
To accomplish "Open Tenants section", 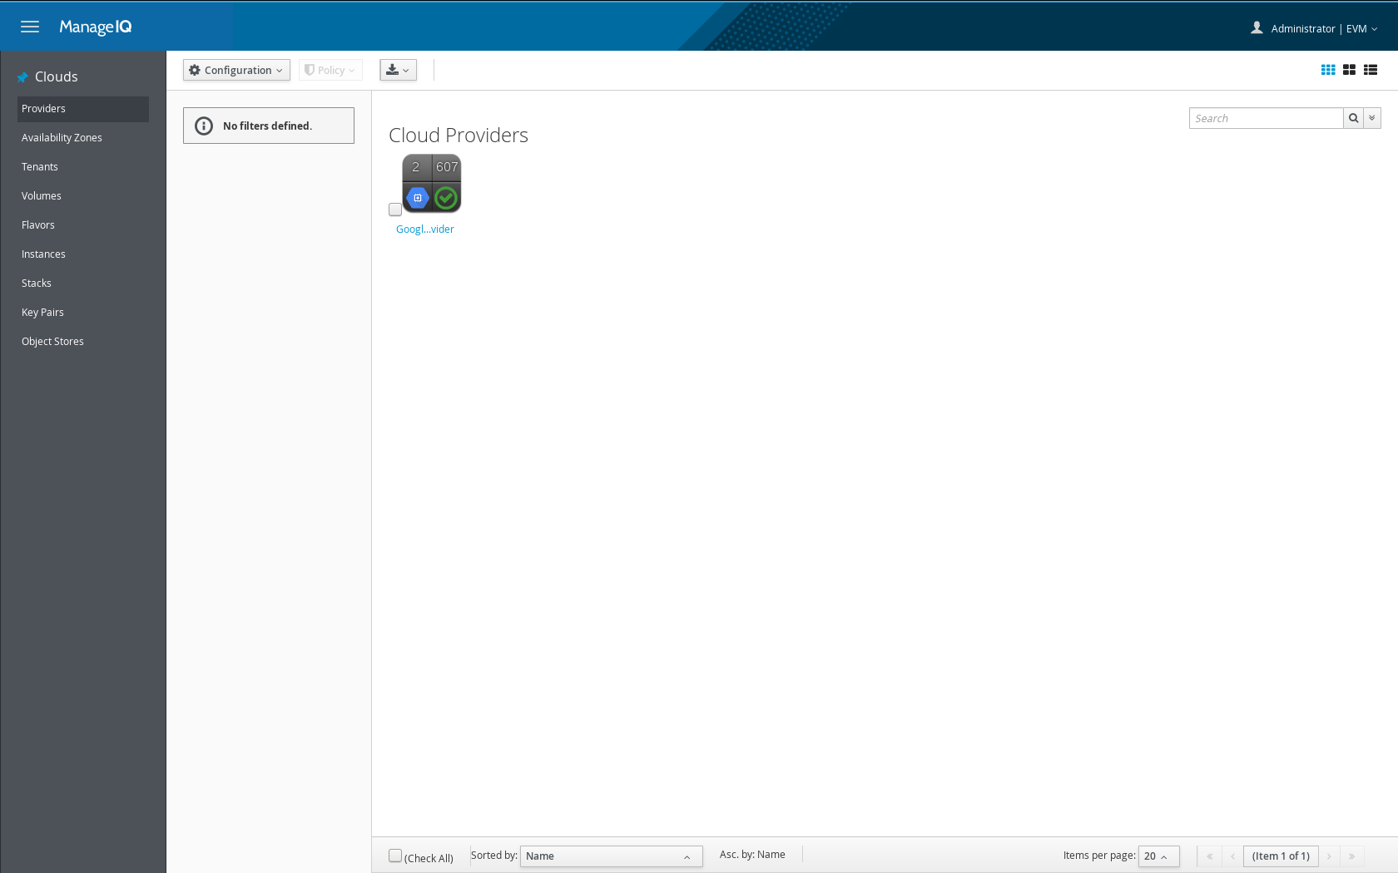I will [x=83, y=167].
